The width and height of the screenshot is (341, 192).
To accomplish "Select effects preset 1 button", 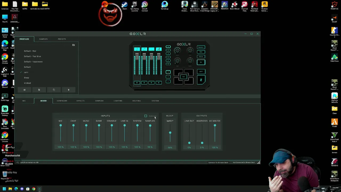I will pos(168,47).
